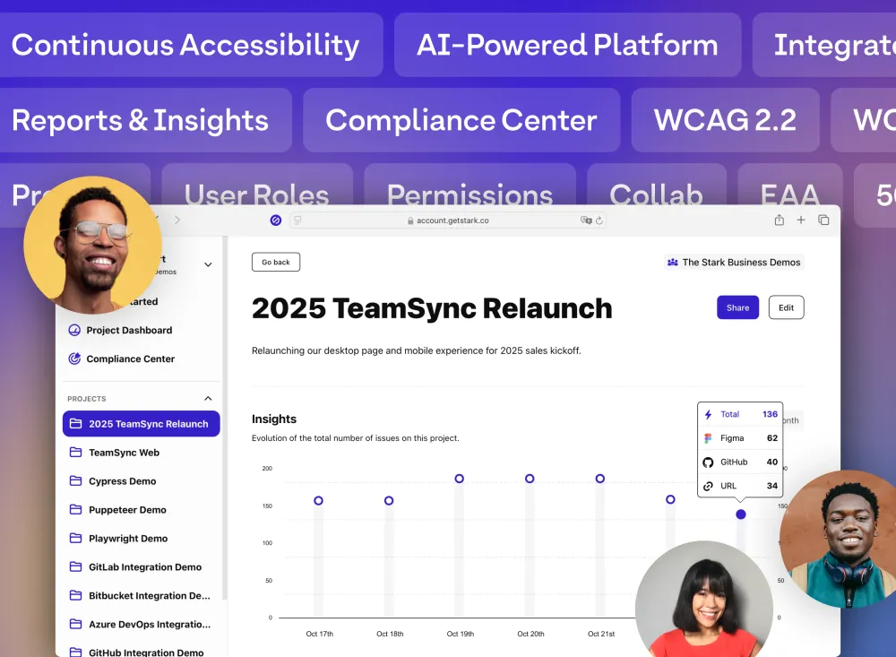
Task: Open Project Dashboard in sidebar
Action: point(129,330)
